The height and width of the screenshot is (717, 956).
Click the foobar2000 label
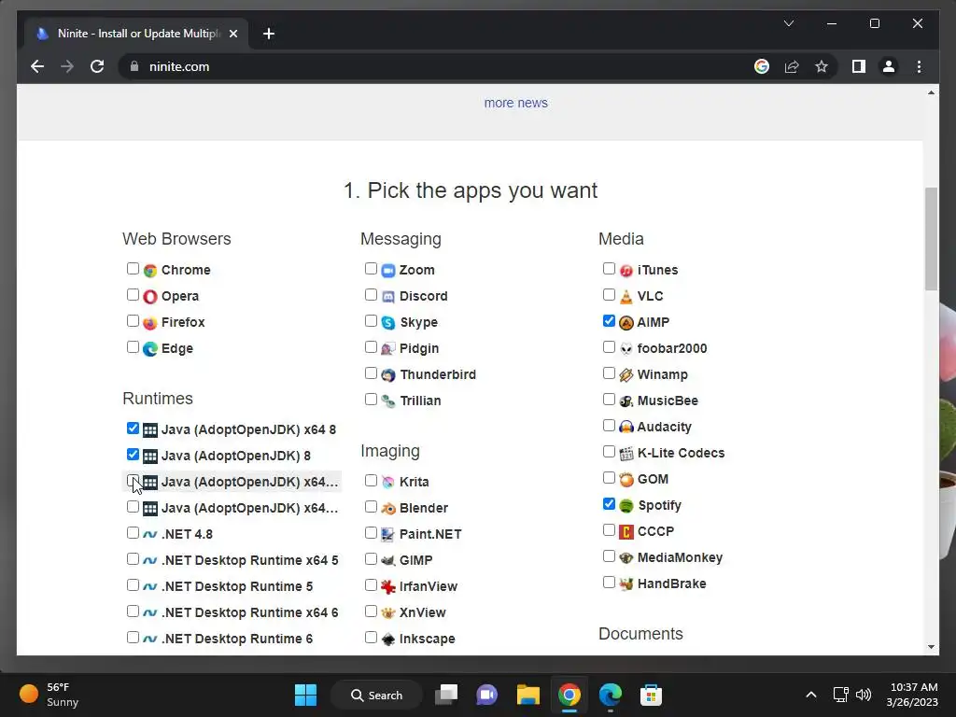(x=672, y=349)
